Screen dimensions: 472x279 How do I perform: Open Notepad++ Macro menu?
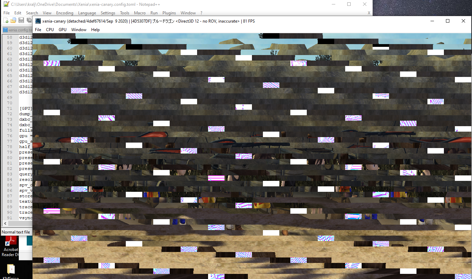140,13
